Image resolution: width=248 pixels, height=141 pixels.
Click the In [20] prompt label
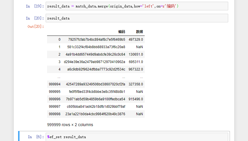click(x=35, y=18)
